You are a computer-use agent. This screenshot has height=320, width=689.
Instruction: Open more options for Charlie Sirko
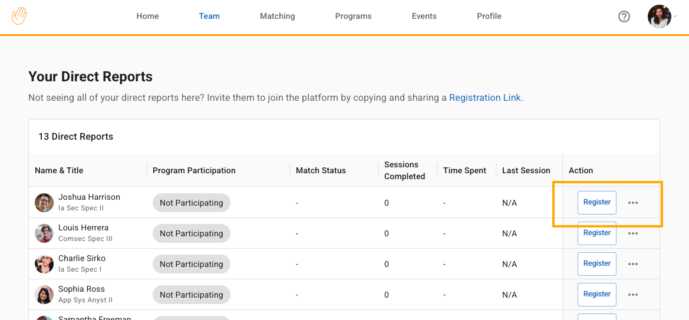point(633,264)
